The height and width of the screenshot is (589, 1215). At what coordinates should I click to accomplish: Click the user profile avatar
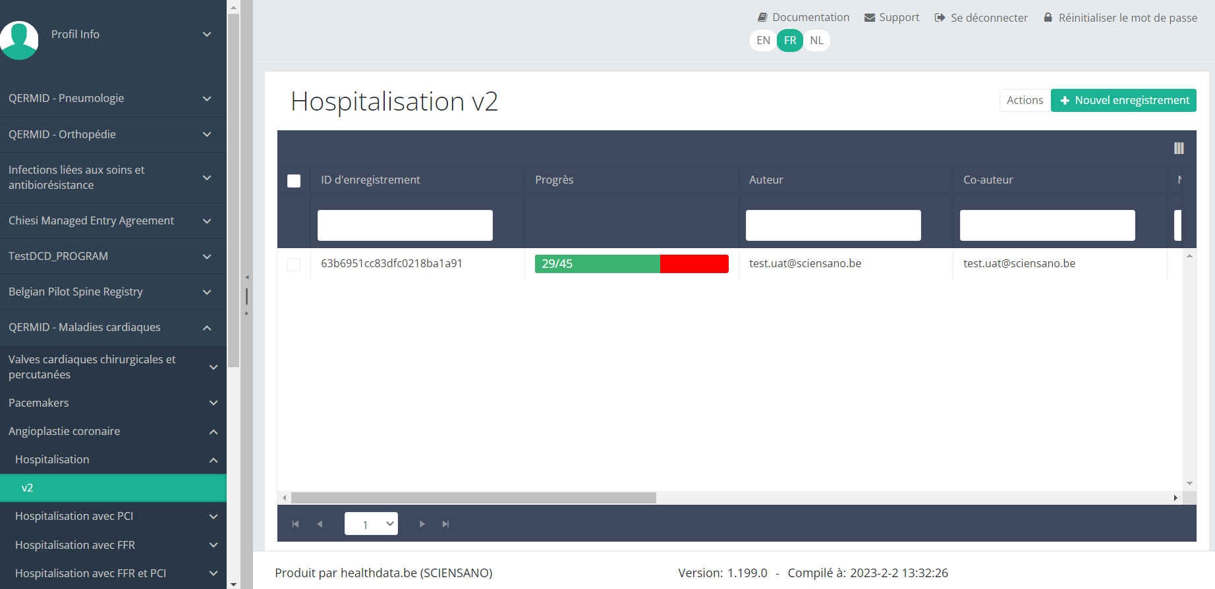[19, 39]
